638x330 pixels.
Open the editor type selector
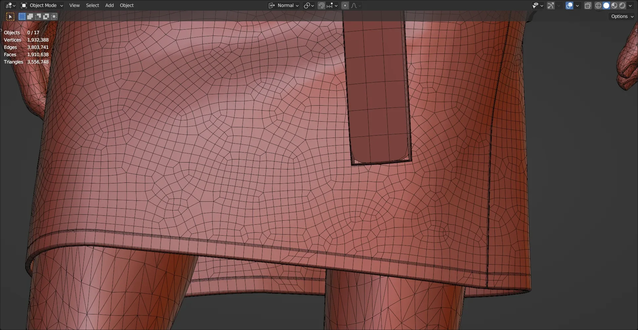(x=10, y=5)
